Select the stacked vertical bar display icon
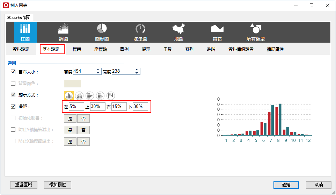 [79, 95]
